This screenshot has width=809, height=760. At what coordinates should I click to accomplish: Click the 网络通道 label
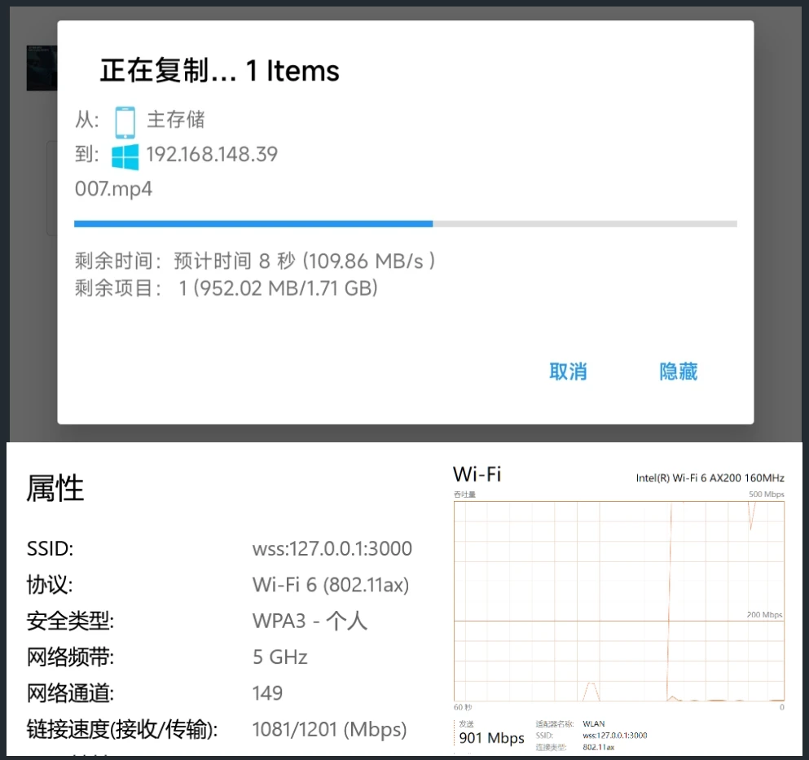click(x=70, y=693)
